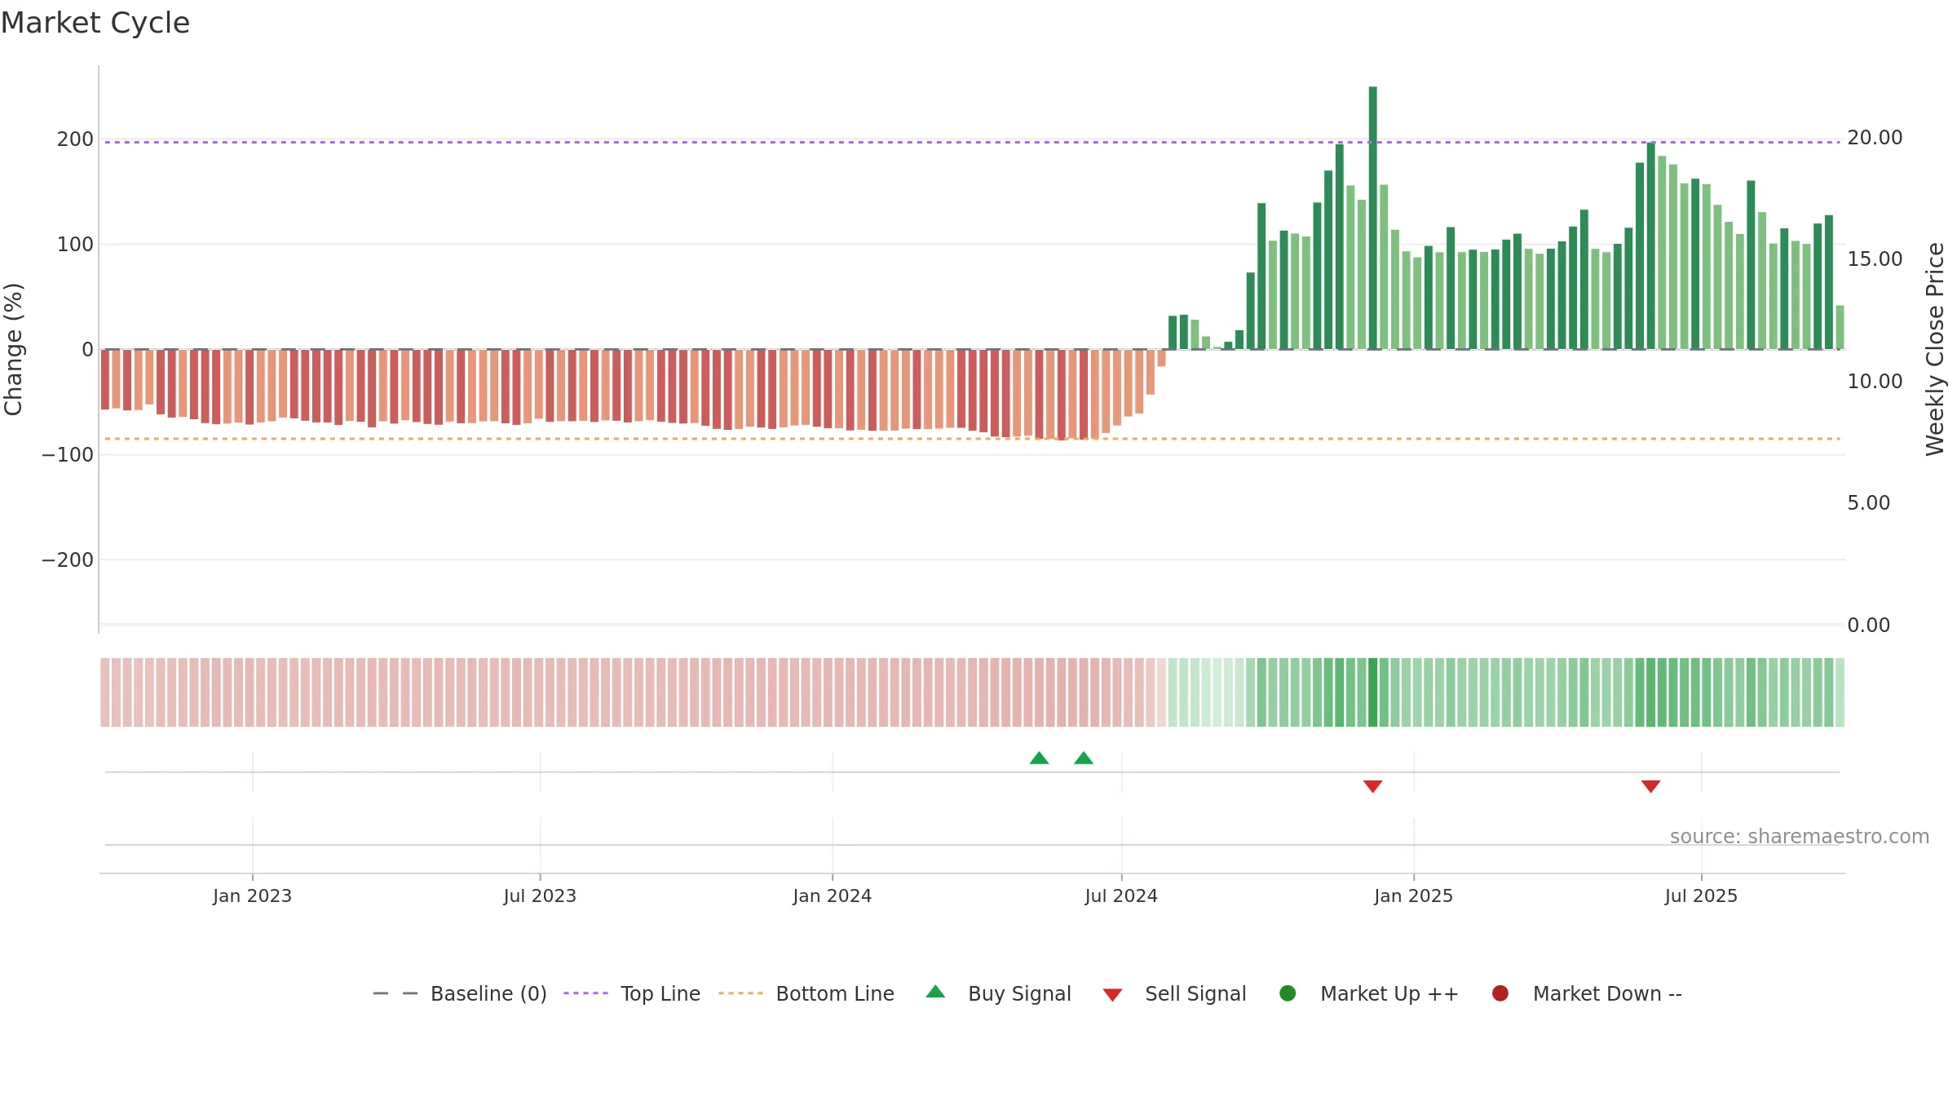The width and height of the screenshot is (1957, 1101).
Task: Click the first pink cell of the heatmap strip
Action: point(105,692)
